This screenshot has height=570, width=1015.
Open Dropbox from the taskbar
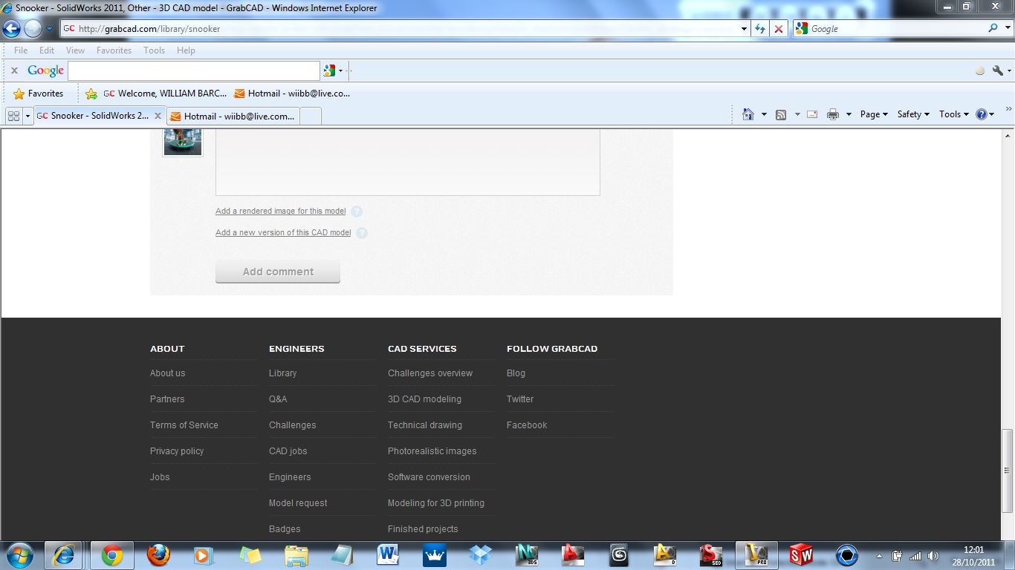480,555
